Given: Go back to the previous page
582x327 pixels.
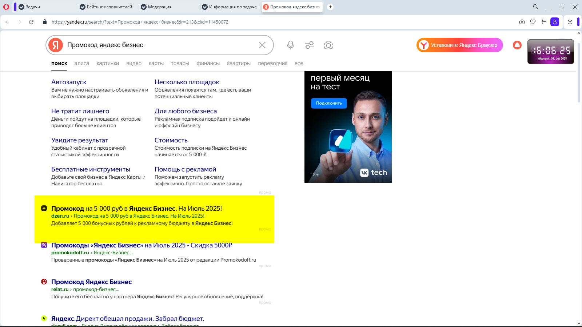Looking at the screenshot, I should click(x=7, y=22).
